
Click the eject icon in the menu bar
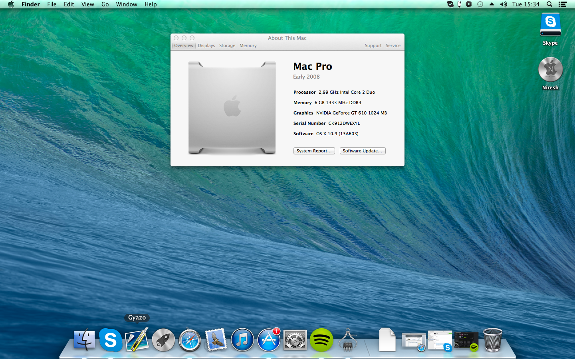click(x=492, y=4)
